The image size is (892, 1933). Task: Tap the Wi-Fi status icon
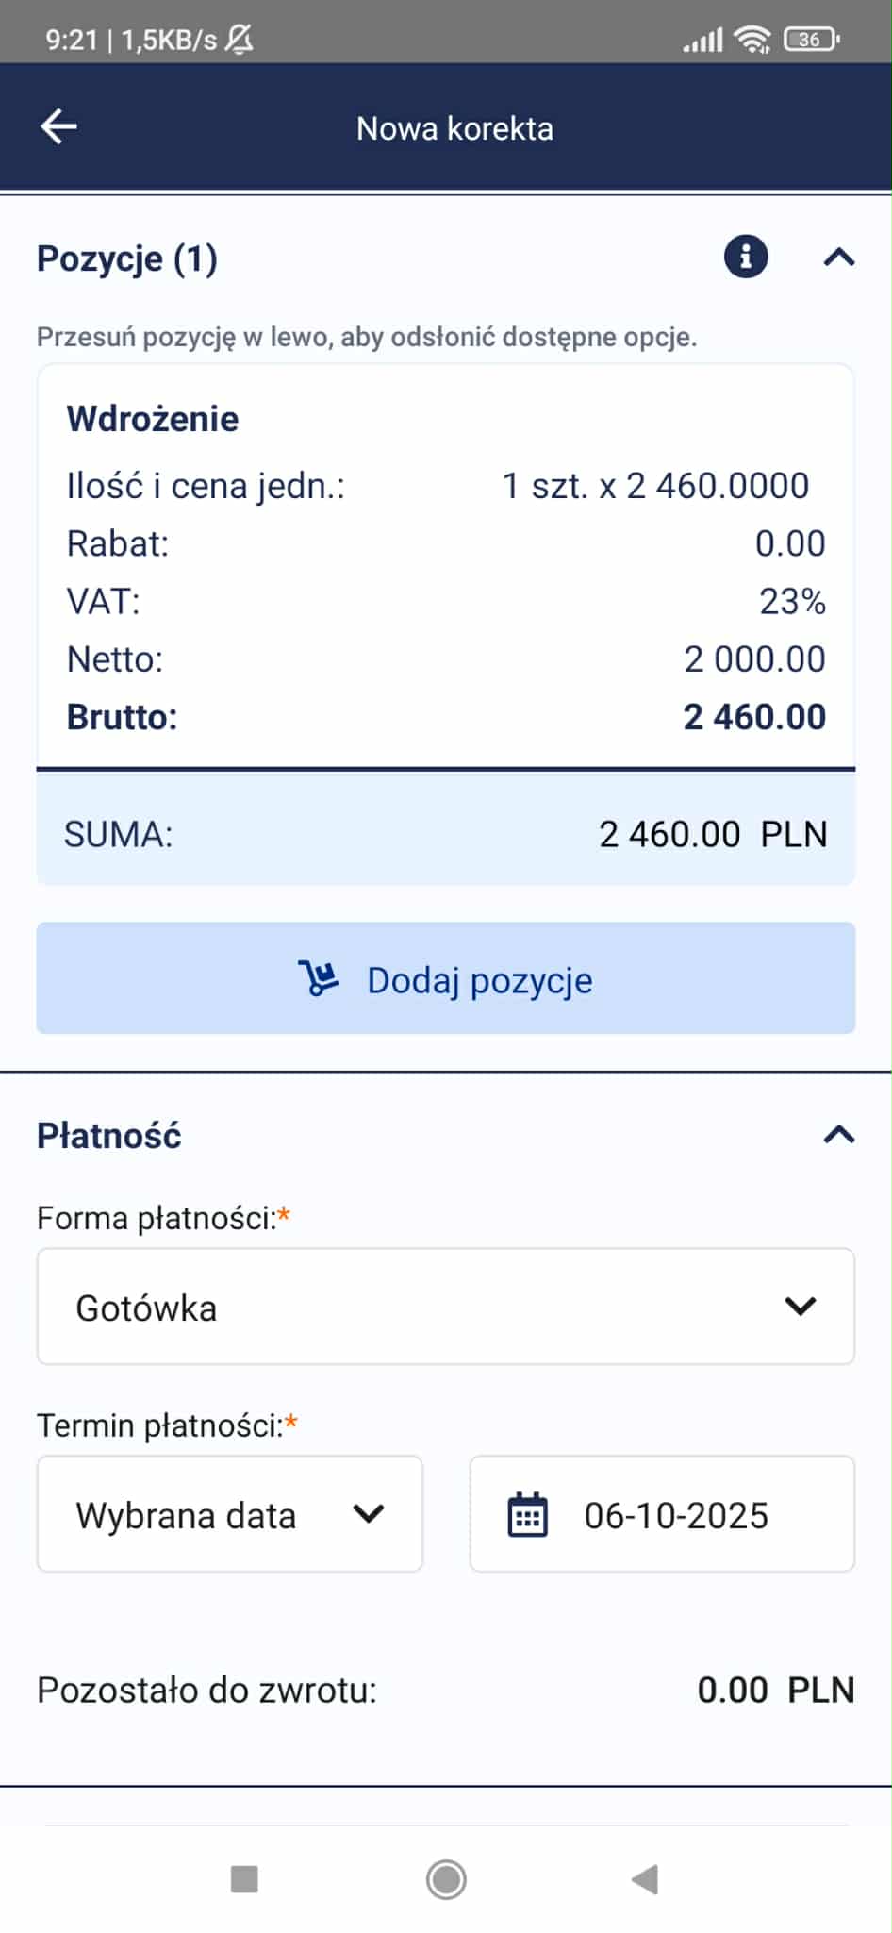point(752,39)
